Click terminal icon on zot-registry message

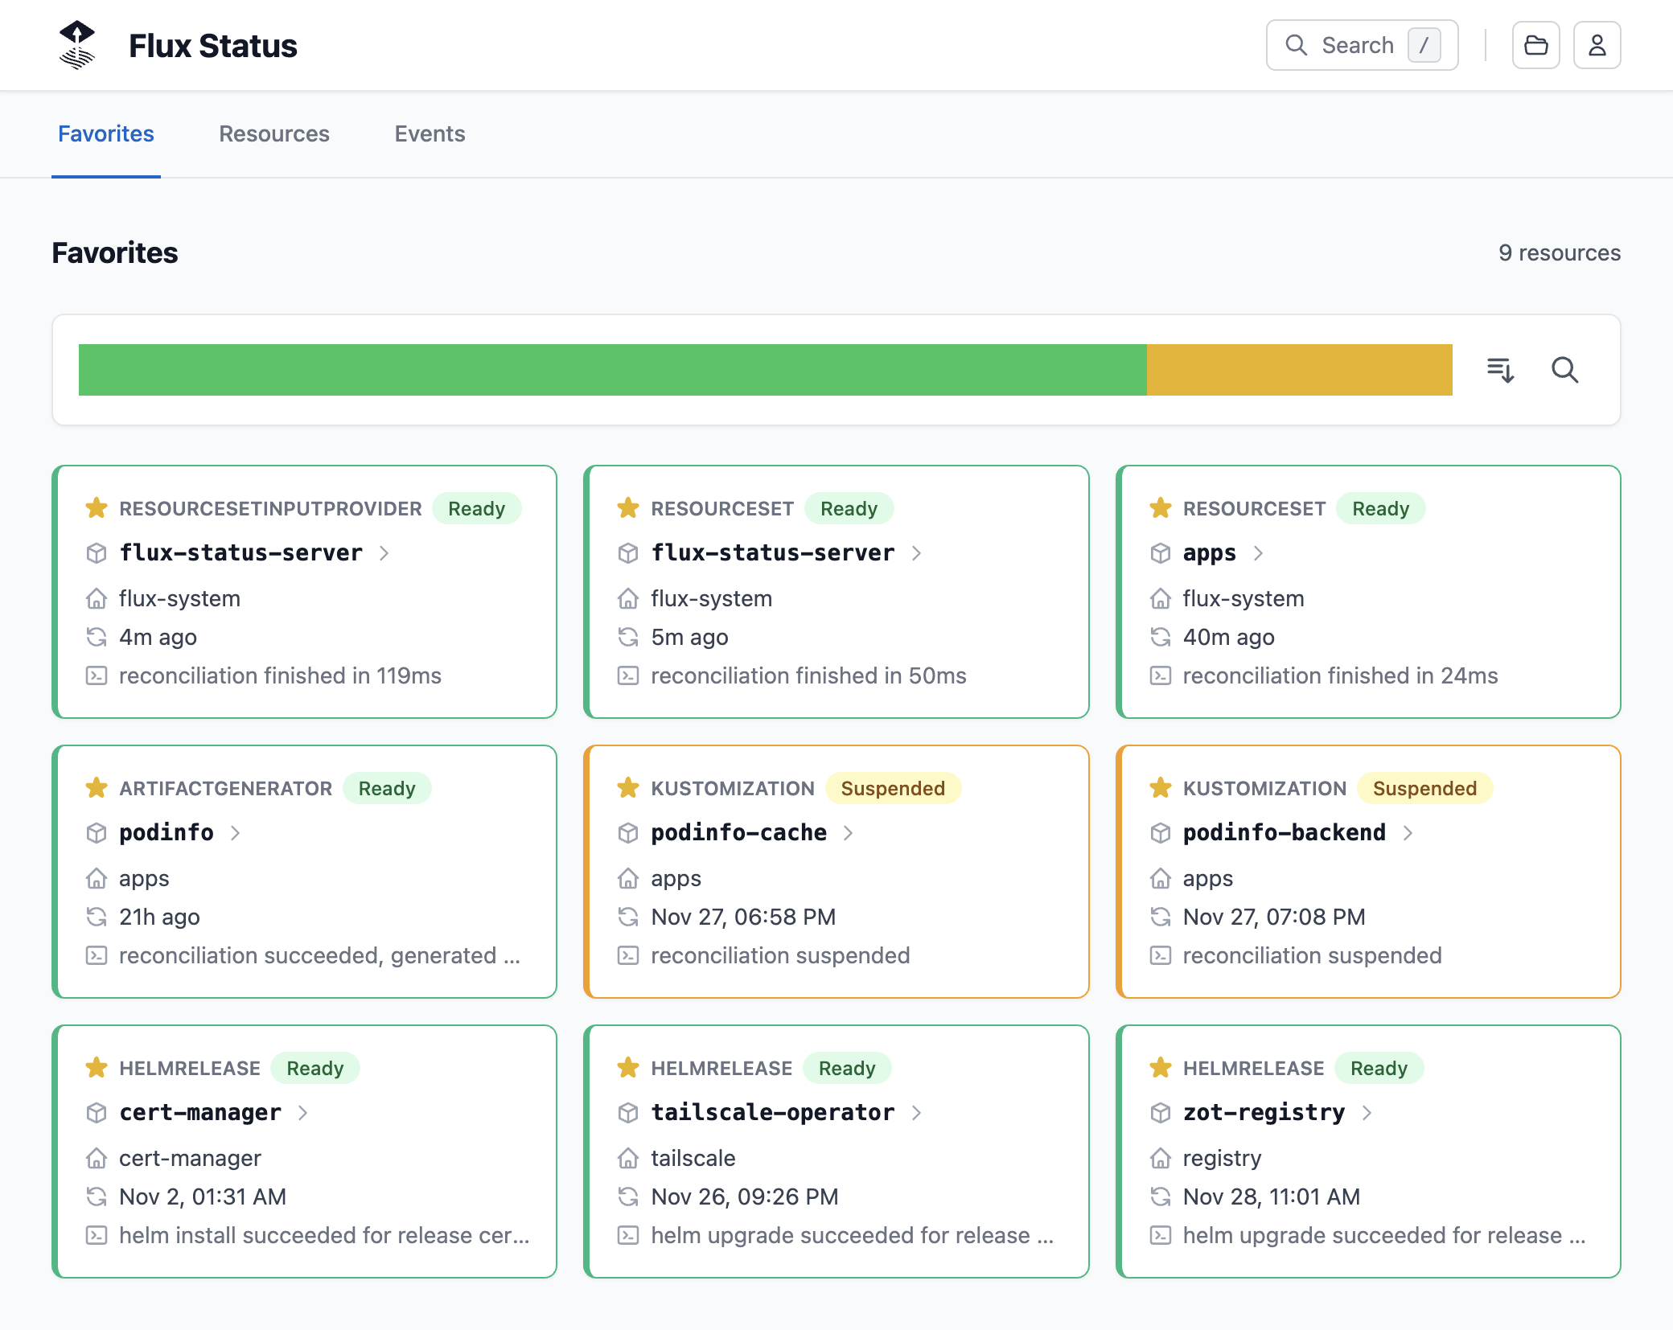pos(1160,1235)
